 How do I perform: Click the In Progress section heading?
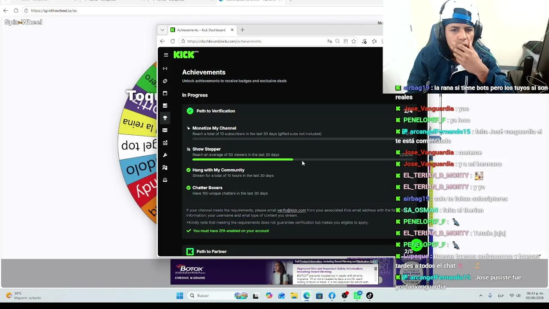[195, 95]
